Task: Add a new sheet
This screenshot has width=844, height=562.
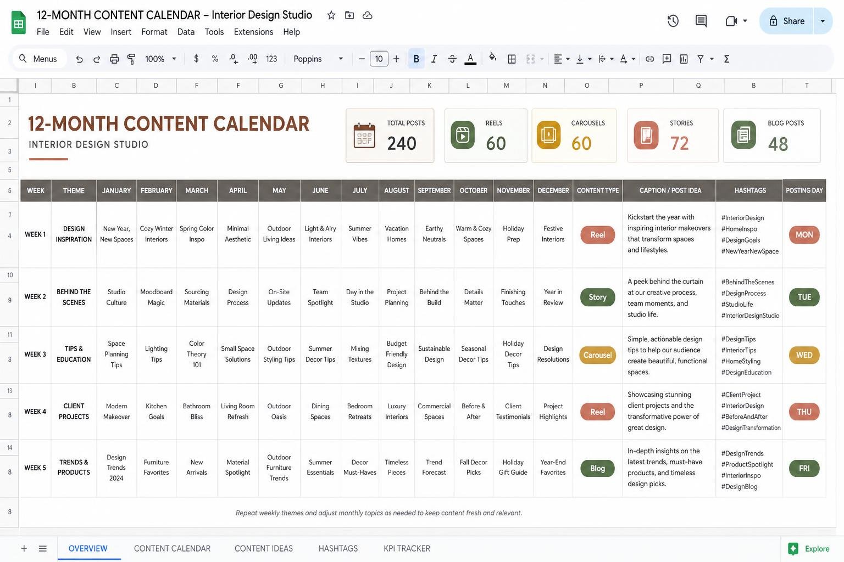Action: pos(24,548)
